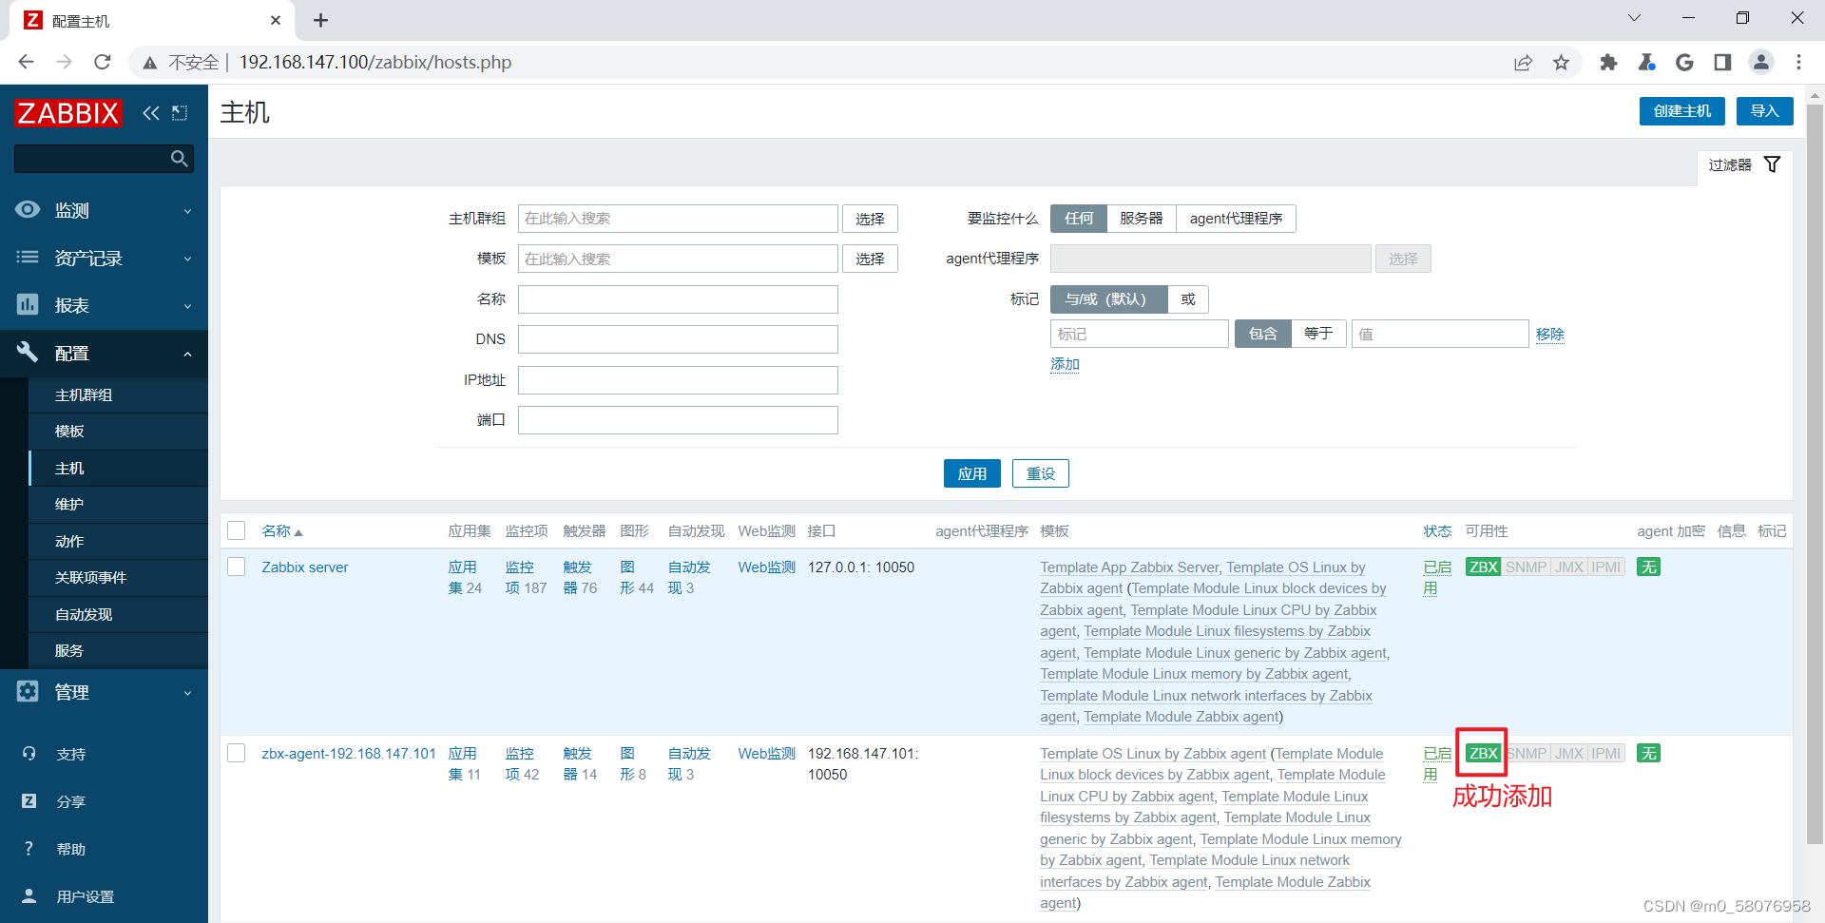Screen dimensions: 1825x923
Task: Open 帮助 question mark icon
Action: [x=29, y=848]
